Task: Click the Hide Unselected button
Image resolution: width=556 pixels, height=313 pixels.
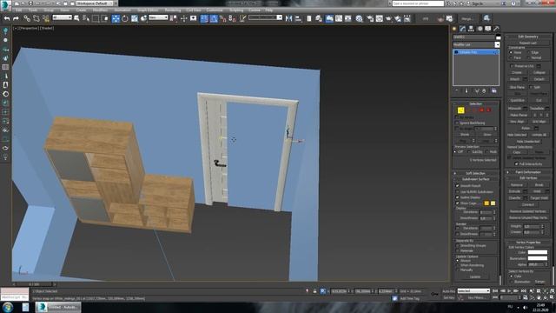Action: (x=528, y=141)
